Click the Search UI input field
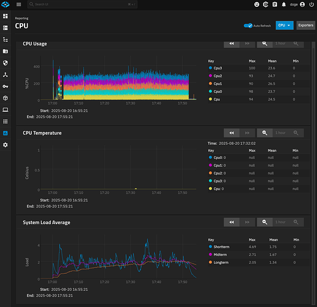The image size is (317, 307). tap(82, 4)
